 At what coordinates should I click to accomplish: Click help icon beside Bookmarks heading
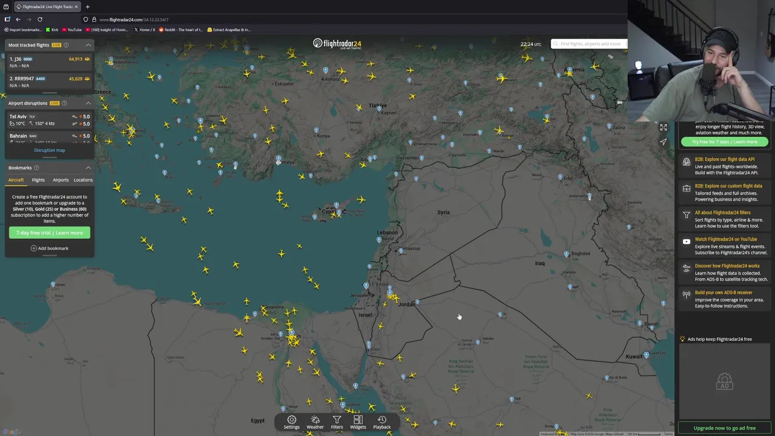pos(36,168)
